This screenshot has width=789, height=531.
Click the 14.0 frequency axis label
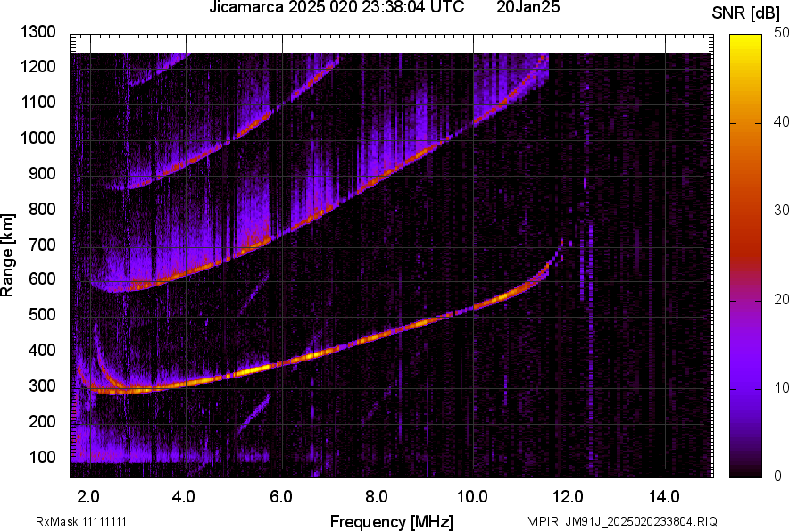tap(664, 497)
